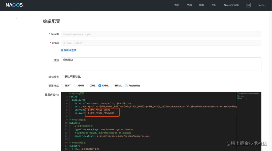Open the nacos user menu
Viewport: 272px width, 151px height.
pyautogui.click(x=261, y=5)
